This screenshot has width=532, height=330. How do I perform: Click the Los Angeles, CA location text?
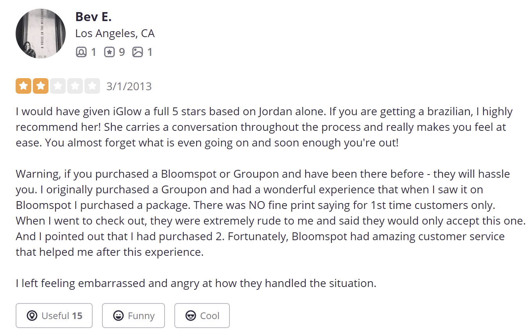tap(115, 34)
